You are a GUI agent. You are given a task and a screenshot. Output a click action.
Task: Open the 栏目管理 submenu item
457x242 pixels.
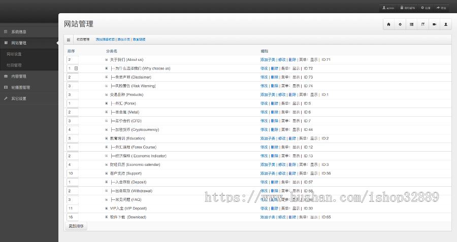coord(29,65)
